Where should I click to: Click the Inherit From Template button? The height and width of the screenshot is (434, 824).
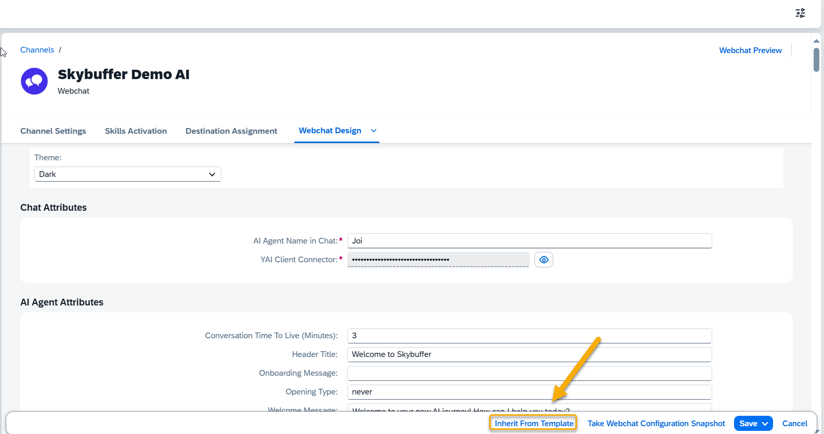[x=534, y=424]
